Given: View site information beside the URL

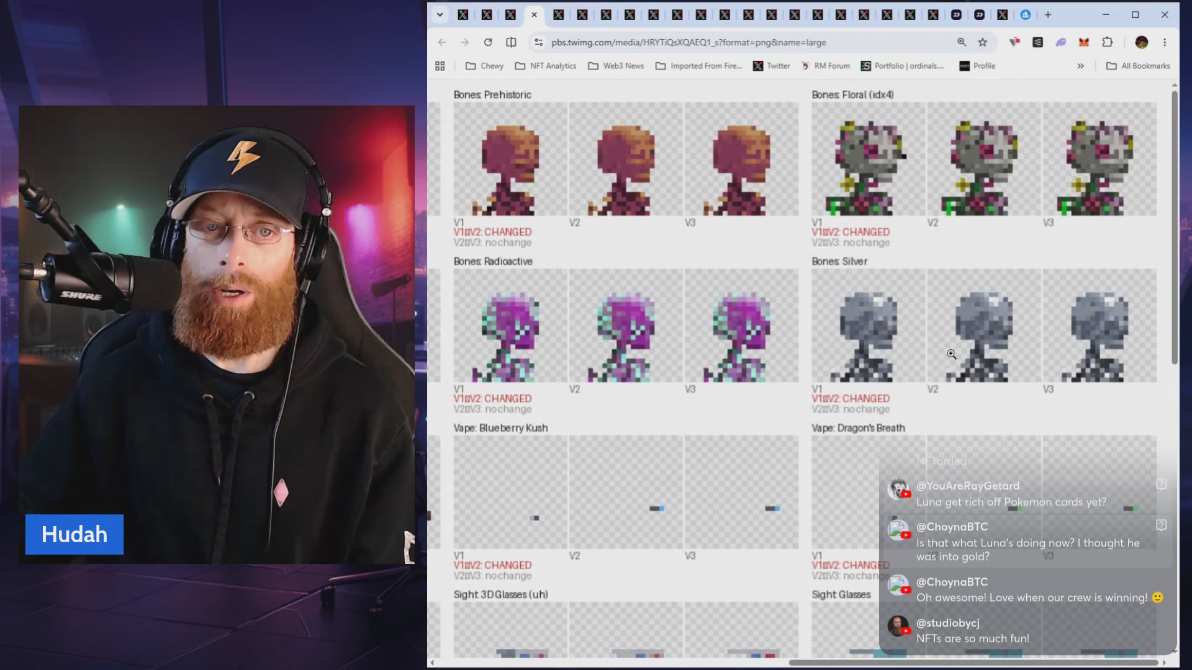Looking at the screenshot, I should coord(539,42).
